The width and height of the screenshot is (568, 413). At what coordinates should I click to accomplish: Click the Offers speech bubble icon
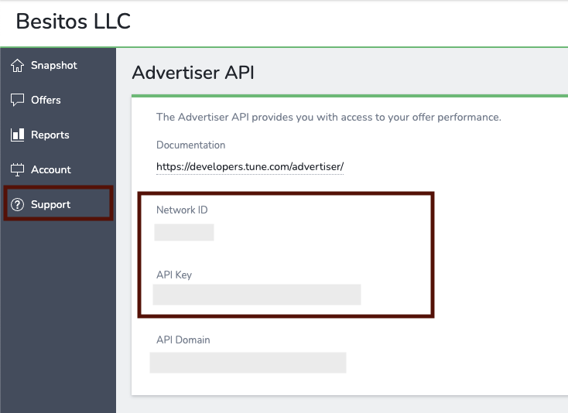click(x=17, y=100)
